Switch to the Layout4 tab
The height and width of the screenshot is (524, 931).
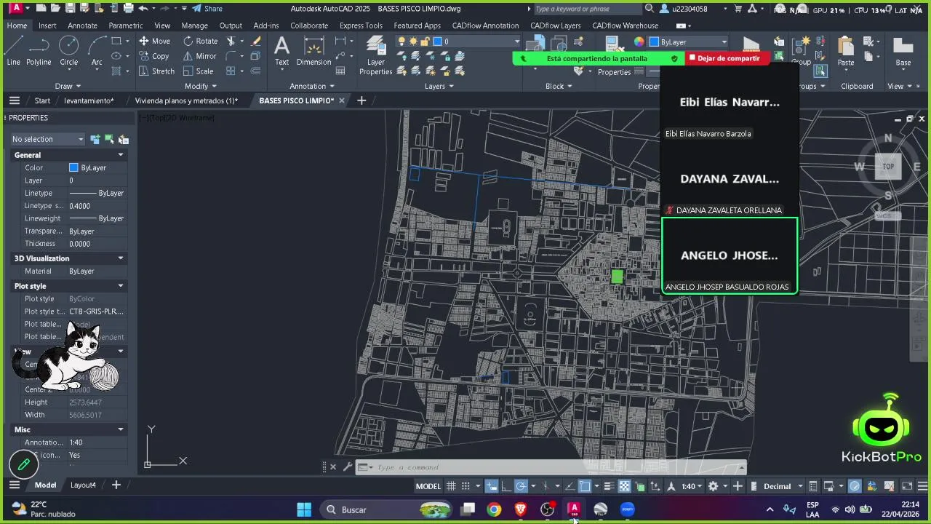(83, 485)
